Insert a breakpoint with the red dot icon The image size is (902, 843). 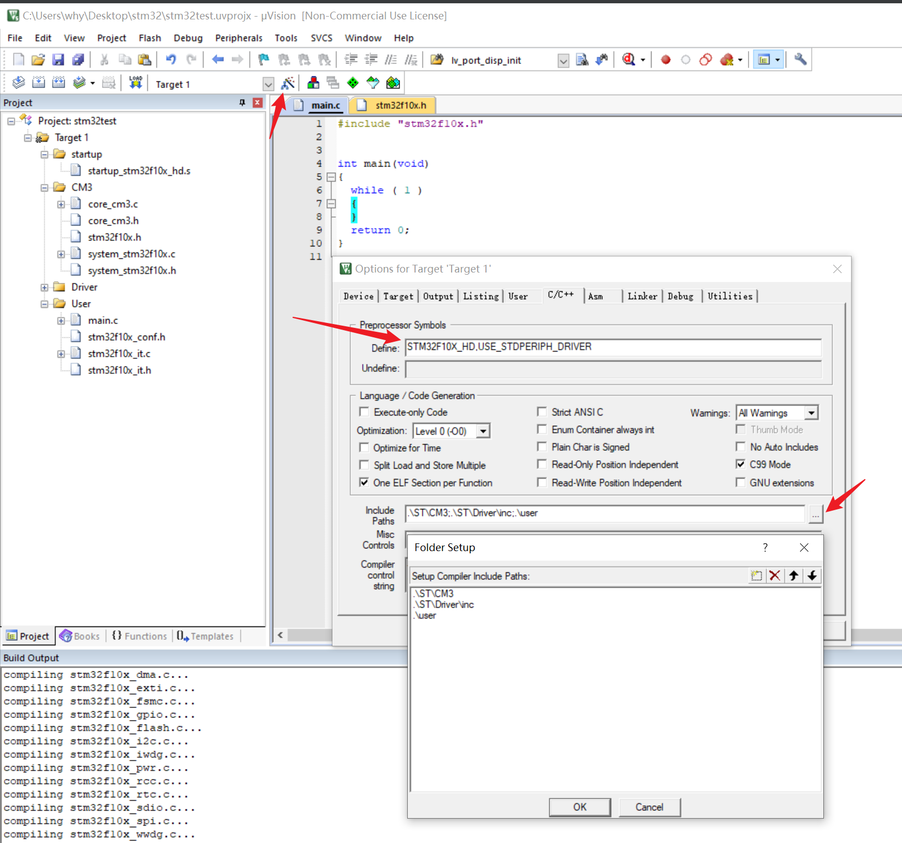pos(665,60)
